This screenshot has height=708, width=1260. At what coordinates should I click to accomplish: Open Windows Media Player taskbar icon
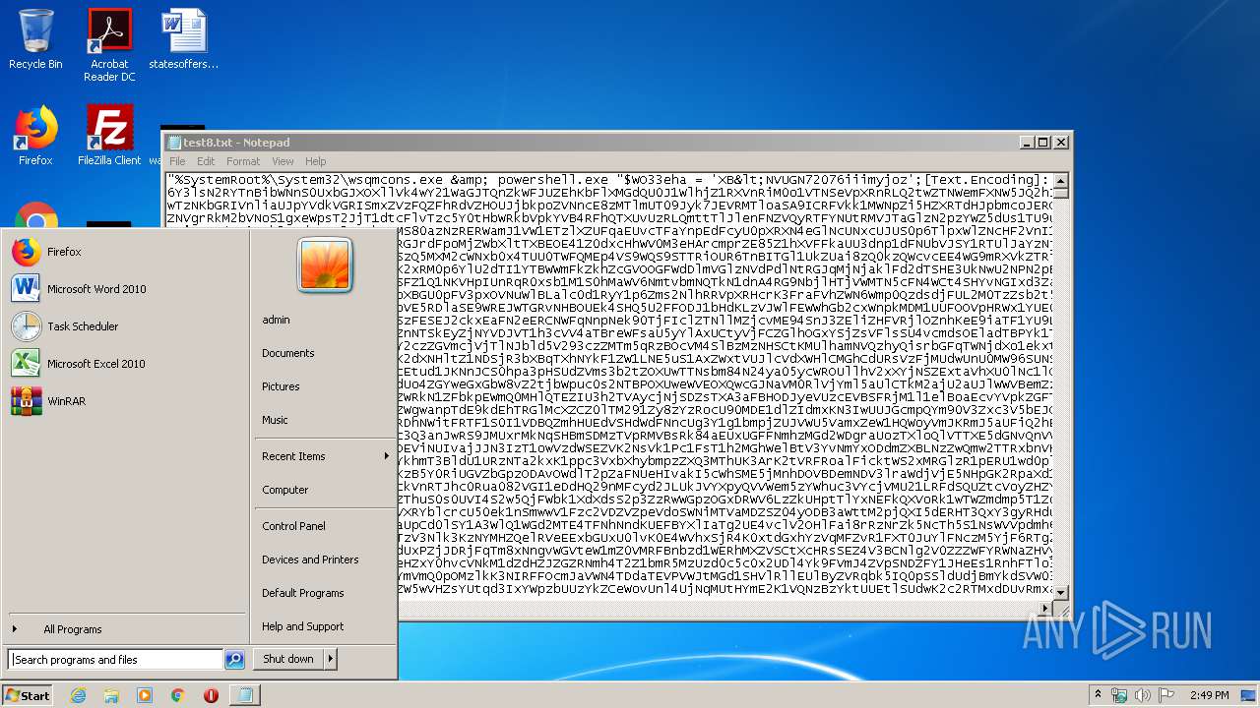click(x=145, y=695)
